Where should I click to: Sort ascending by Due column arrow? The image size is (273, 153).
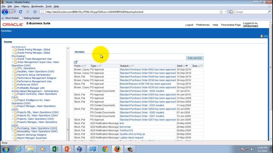(199, 66)
